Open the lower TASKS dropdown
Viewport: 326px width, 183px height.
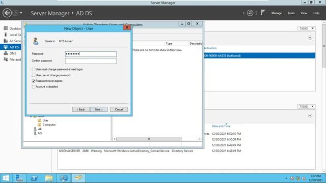pos(306,106)
